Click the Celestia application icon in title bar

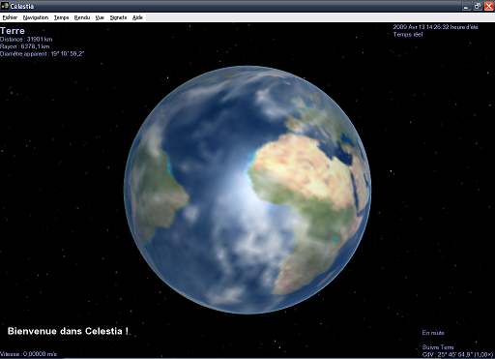point(5,6)
